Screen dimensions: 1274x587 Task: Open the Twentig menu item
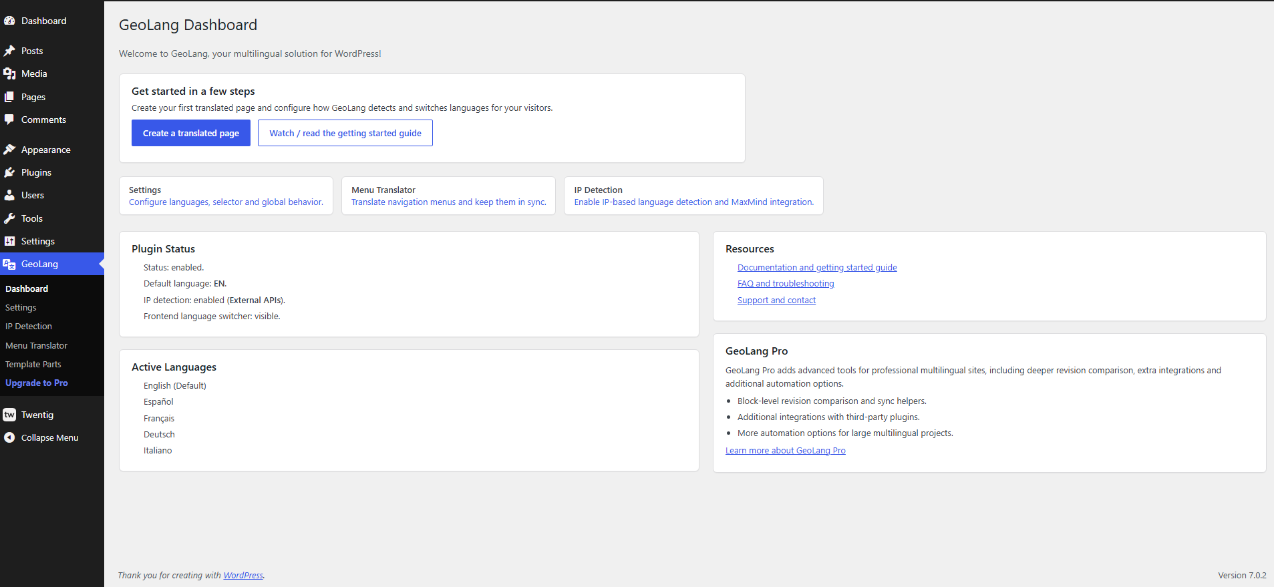(52, 415)
